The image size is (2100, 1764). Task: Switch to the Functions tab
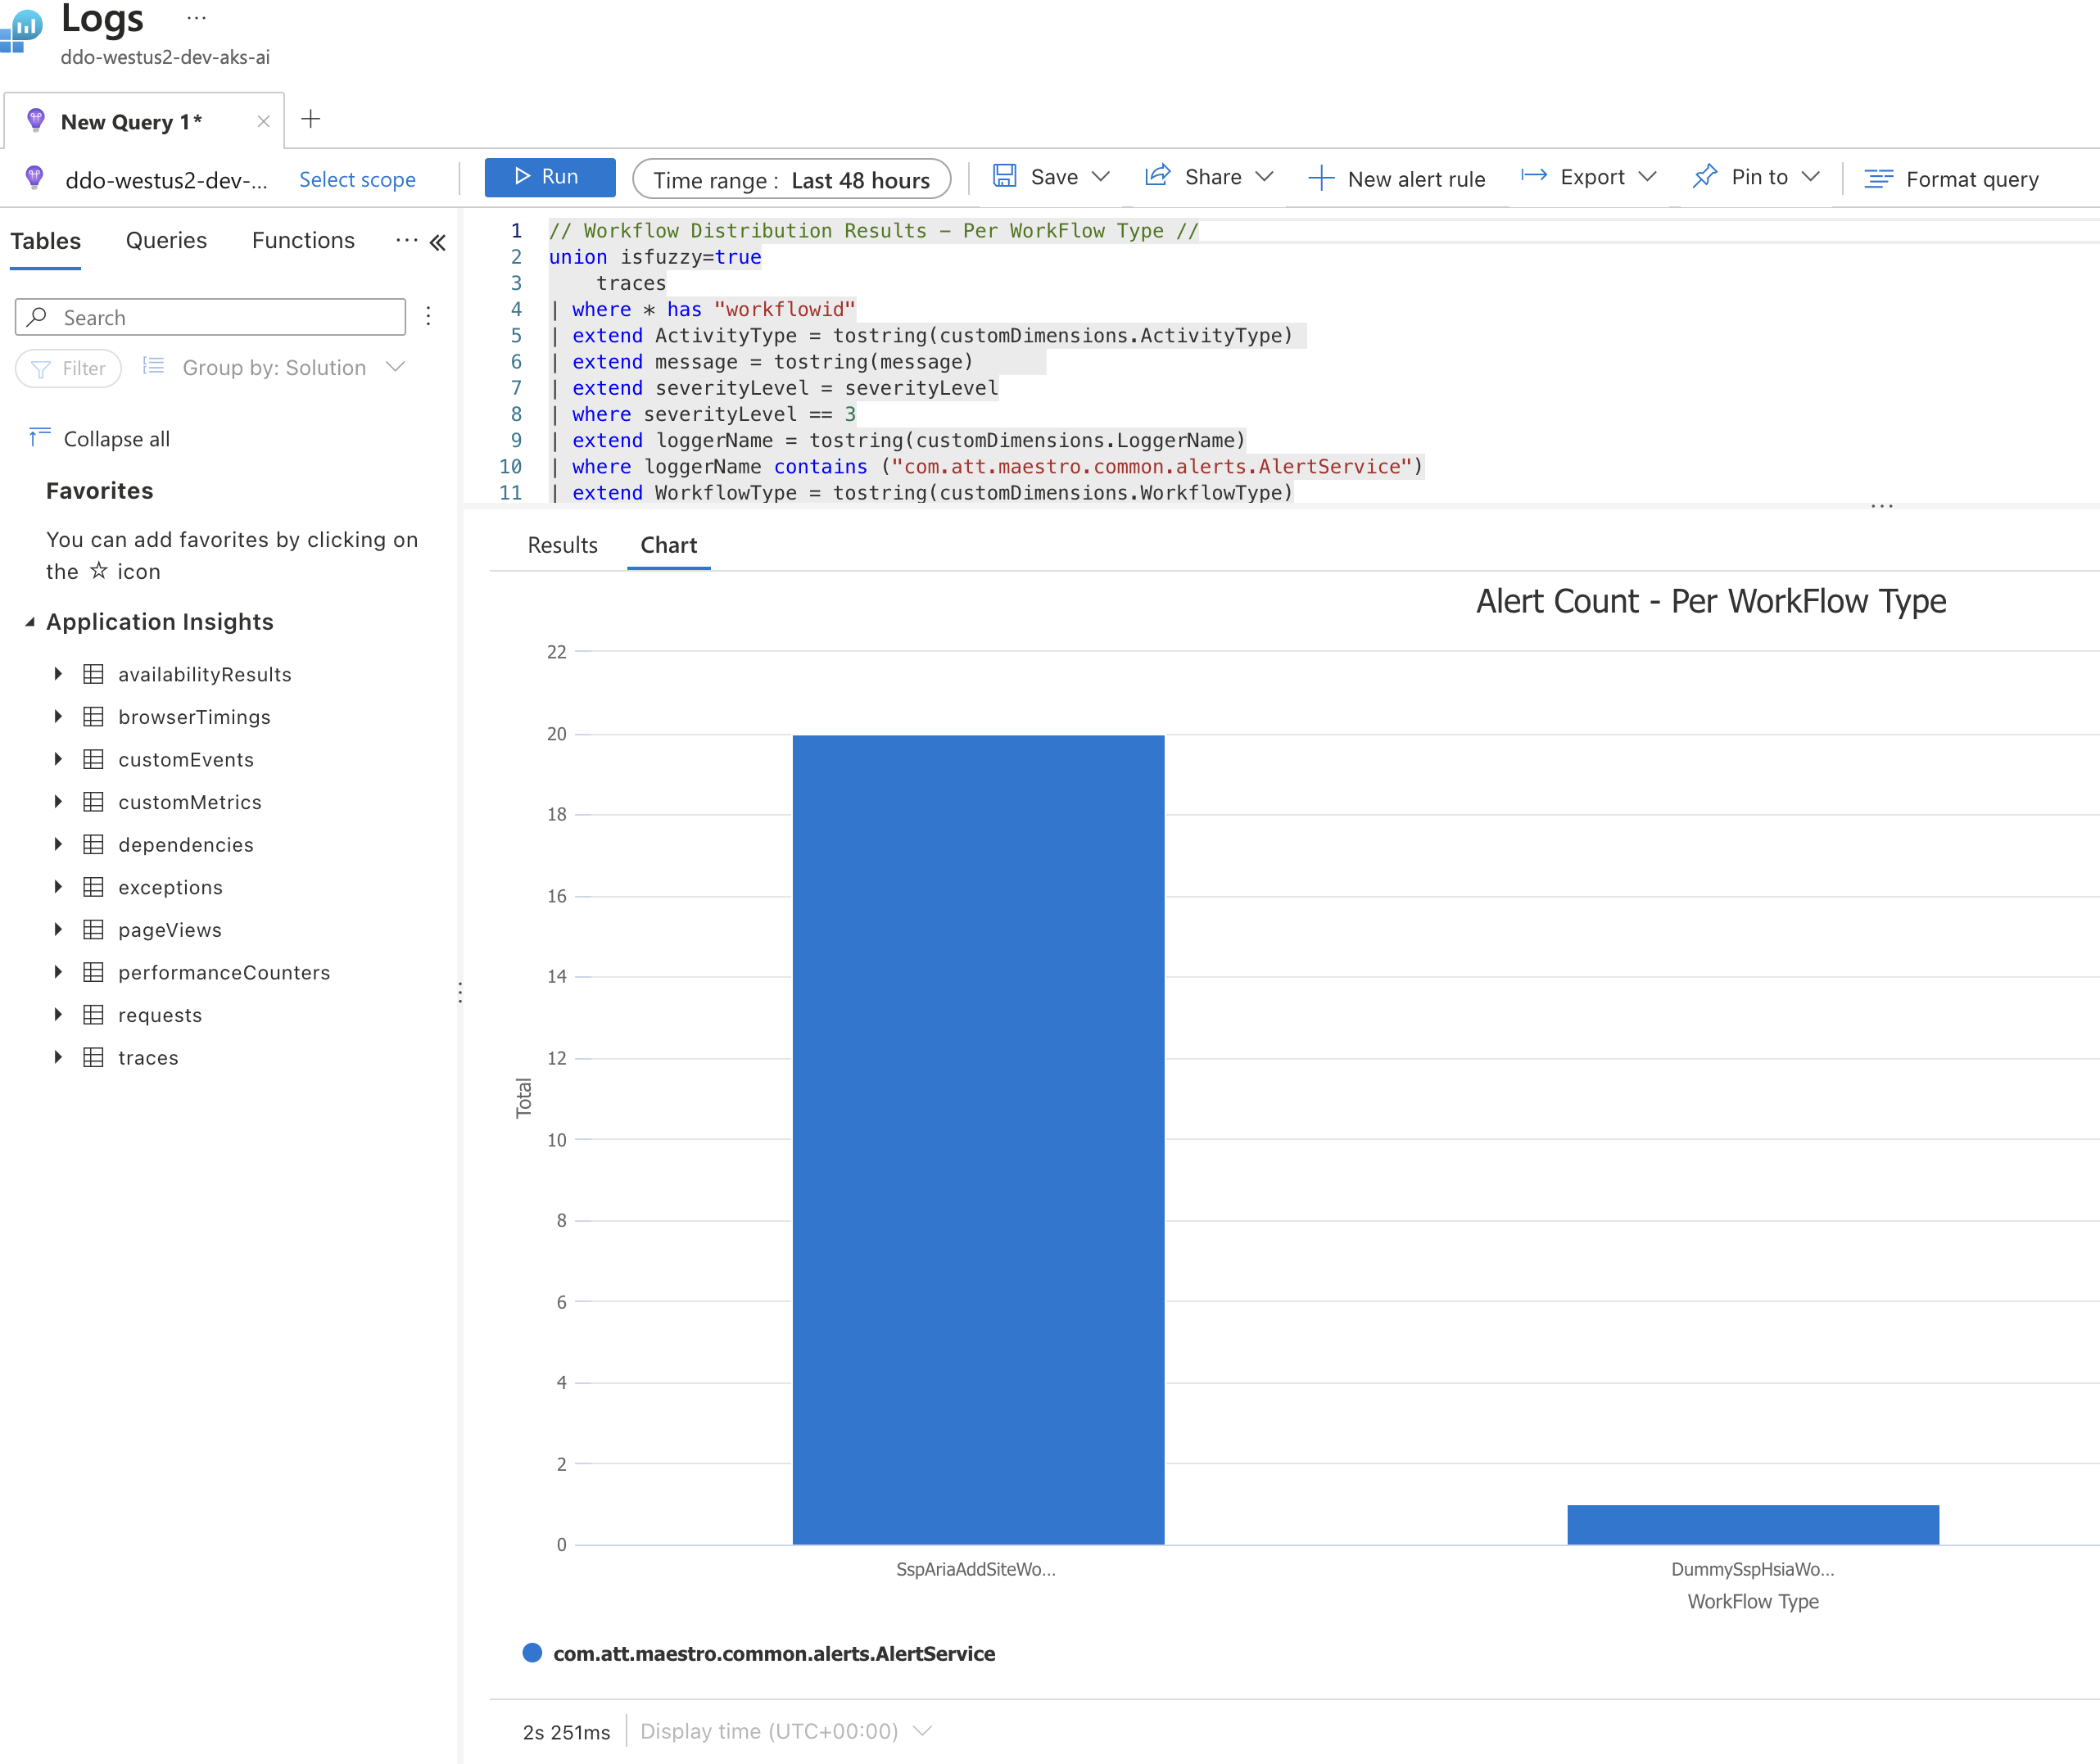point(303,241)
